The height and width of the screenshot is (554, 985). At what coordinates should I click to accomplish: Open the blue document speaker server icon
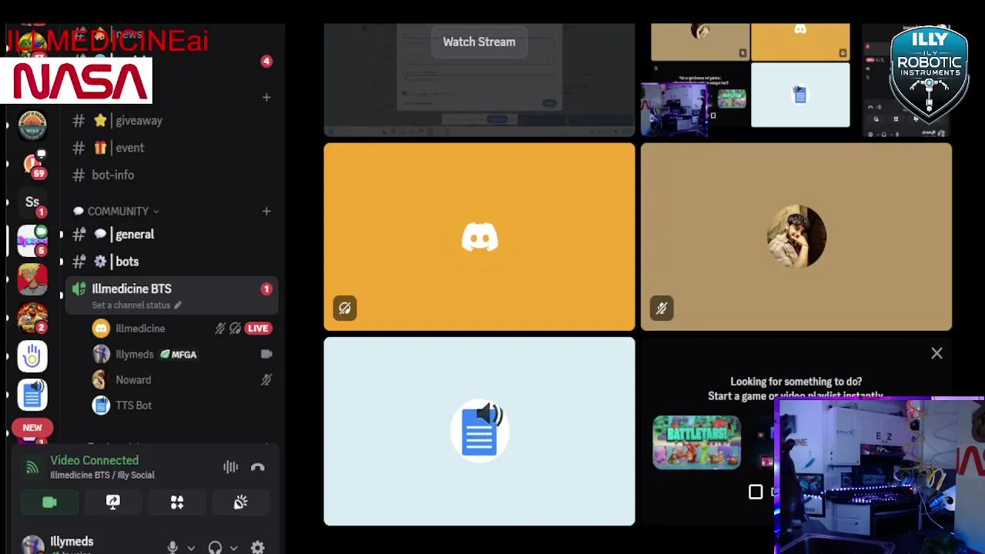32,395
